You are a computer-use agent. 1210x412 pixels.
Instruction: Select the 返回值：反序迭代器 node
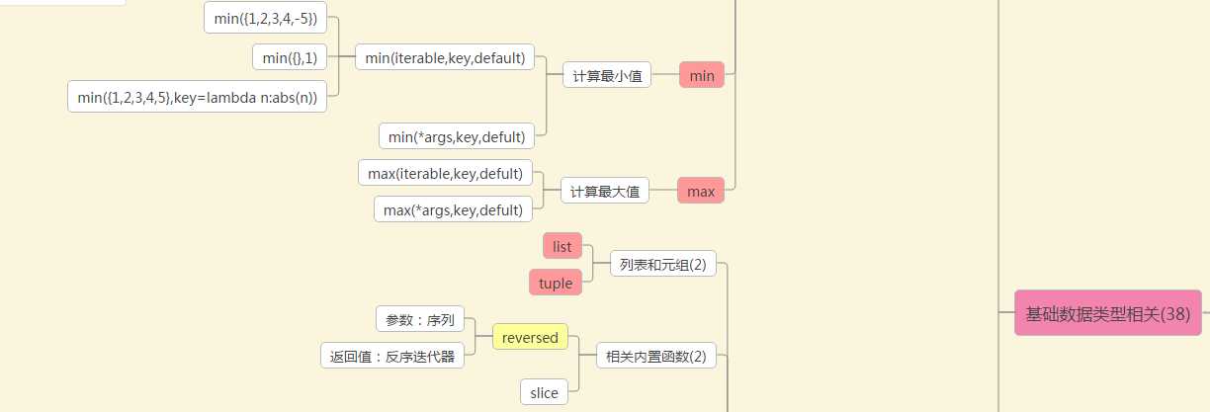392,356
